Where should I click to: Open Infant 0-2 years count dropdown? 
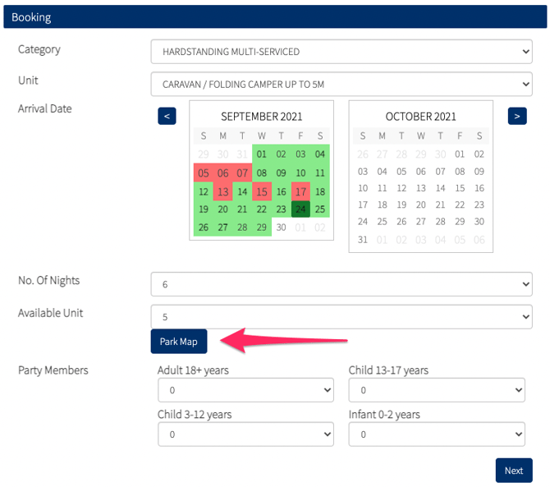coord(437,434)
